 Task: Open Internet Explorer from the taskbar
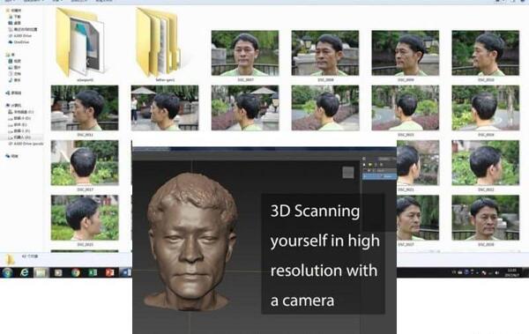pos(24,272)
